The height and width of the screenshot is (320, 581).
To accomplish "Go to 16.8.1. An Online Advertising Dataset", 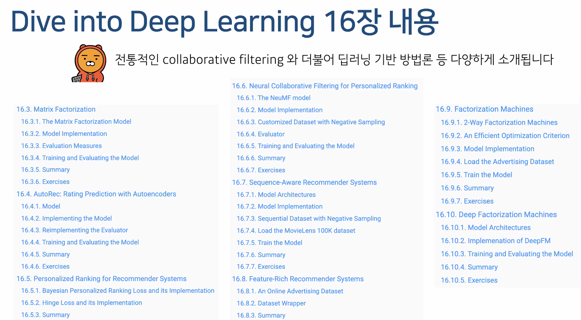I will point(290,292).
